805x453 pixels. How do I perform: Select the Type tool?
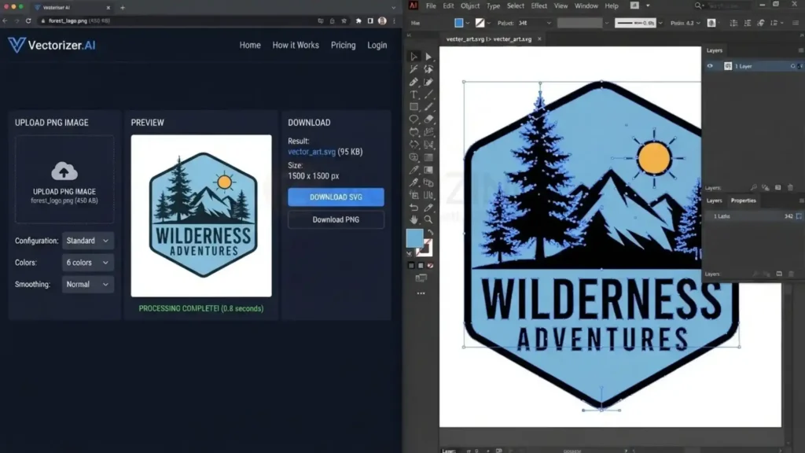(x=414, y=94)
